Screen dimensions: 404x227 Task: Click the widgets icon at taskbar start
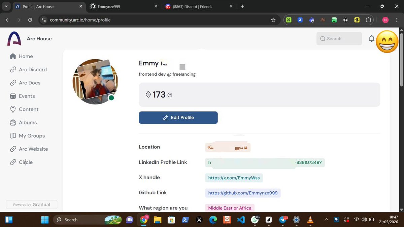(9, 220)
